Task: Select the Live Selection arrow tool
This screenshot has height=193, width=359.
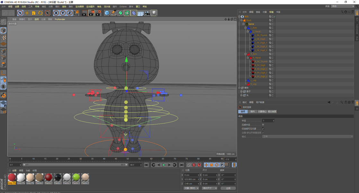Action: (20, 13)
